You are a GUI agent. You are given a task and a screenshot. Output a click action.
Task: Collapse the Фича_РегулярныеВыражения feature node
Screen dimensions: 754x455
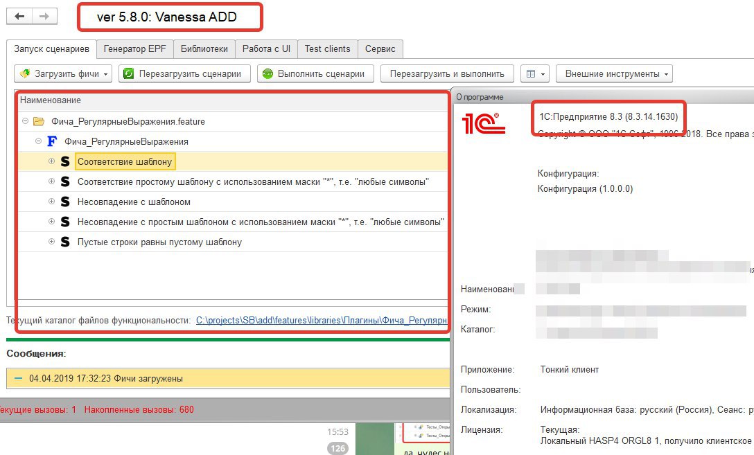click(38, 141)
